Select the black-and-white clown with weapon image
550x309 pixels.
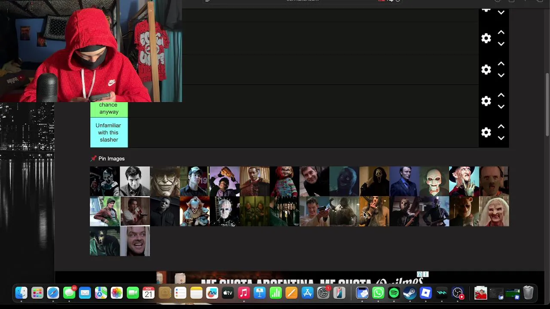click(105, 182)
